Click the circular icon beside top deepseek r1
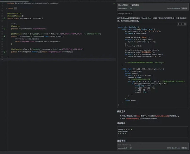This screenshot has width=190, height=154. tap(131, 8)
